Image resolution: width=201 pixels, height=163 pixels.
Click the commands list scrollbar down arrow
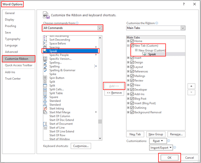point(100,138)
